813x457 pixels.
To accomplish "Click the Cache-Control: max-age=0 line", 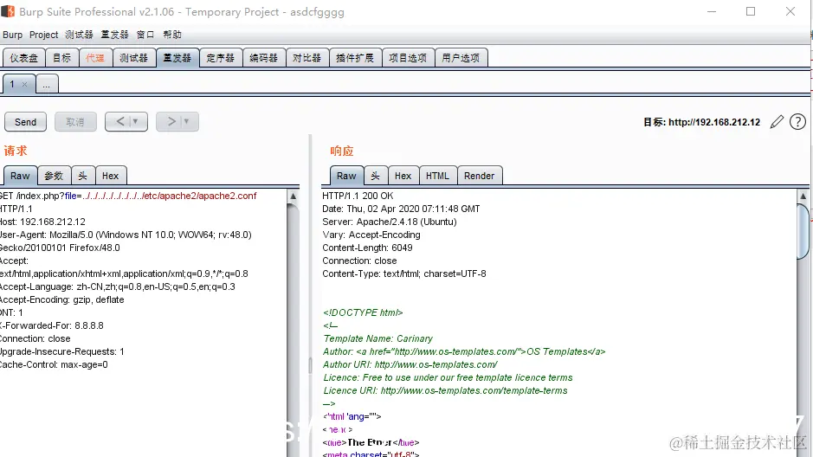I will pyautogui.click(x=54, y=364).
